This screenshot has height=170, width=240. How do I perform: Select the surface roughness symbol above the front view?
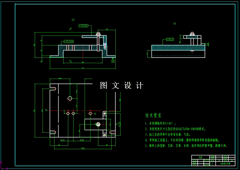(73, 20)
